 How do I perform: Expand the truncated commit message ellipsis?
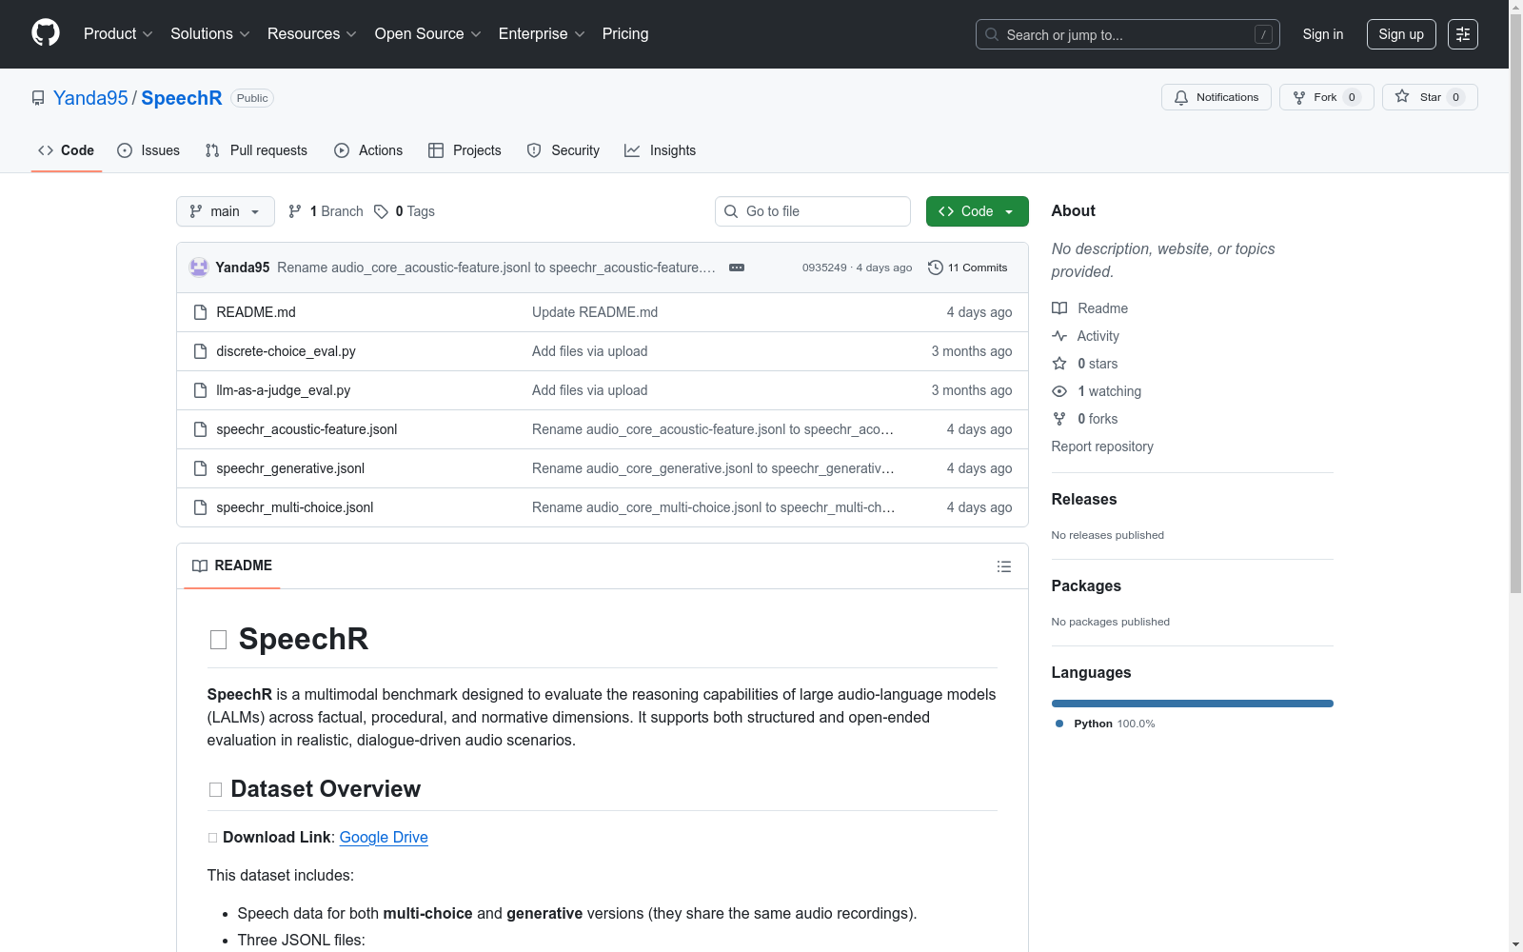pyautogui.click(x=737, y=268)
